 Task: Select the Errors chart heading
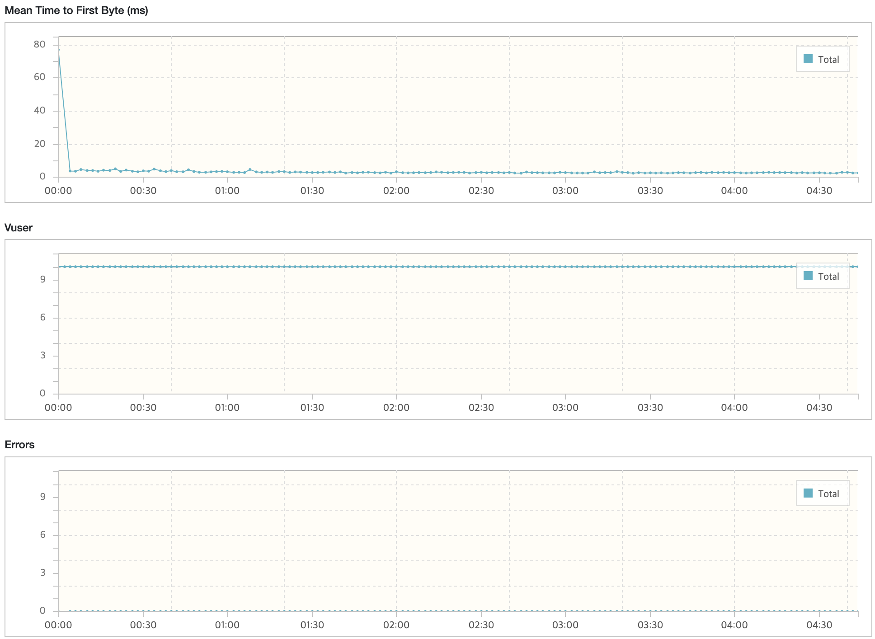(19, 445)
